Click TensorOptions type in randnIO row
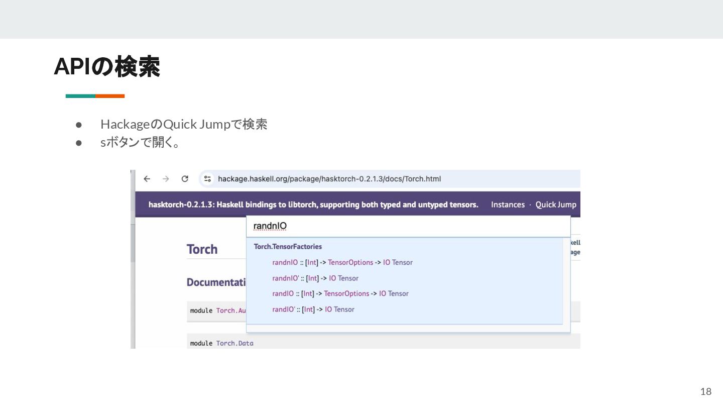This screenshot has height=407, width=723. pyautogui.click(x=350, y=262)
